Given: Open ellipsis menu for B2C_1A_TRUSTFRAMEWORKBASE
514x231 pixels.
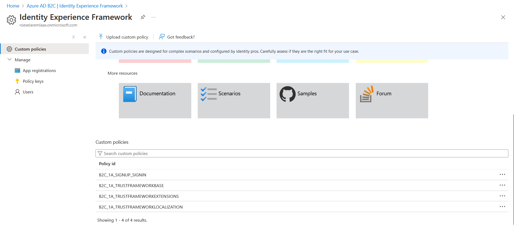Looking at the screenshot, I should click(502, 185).
